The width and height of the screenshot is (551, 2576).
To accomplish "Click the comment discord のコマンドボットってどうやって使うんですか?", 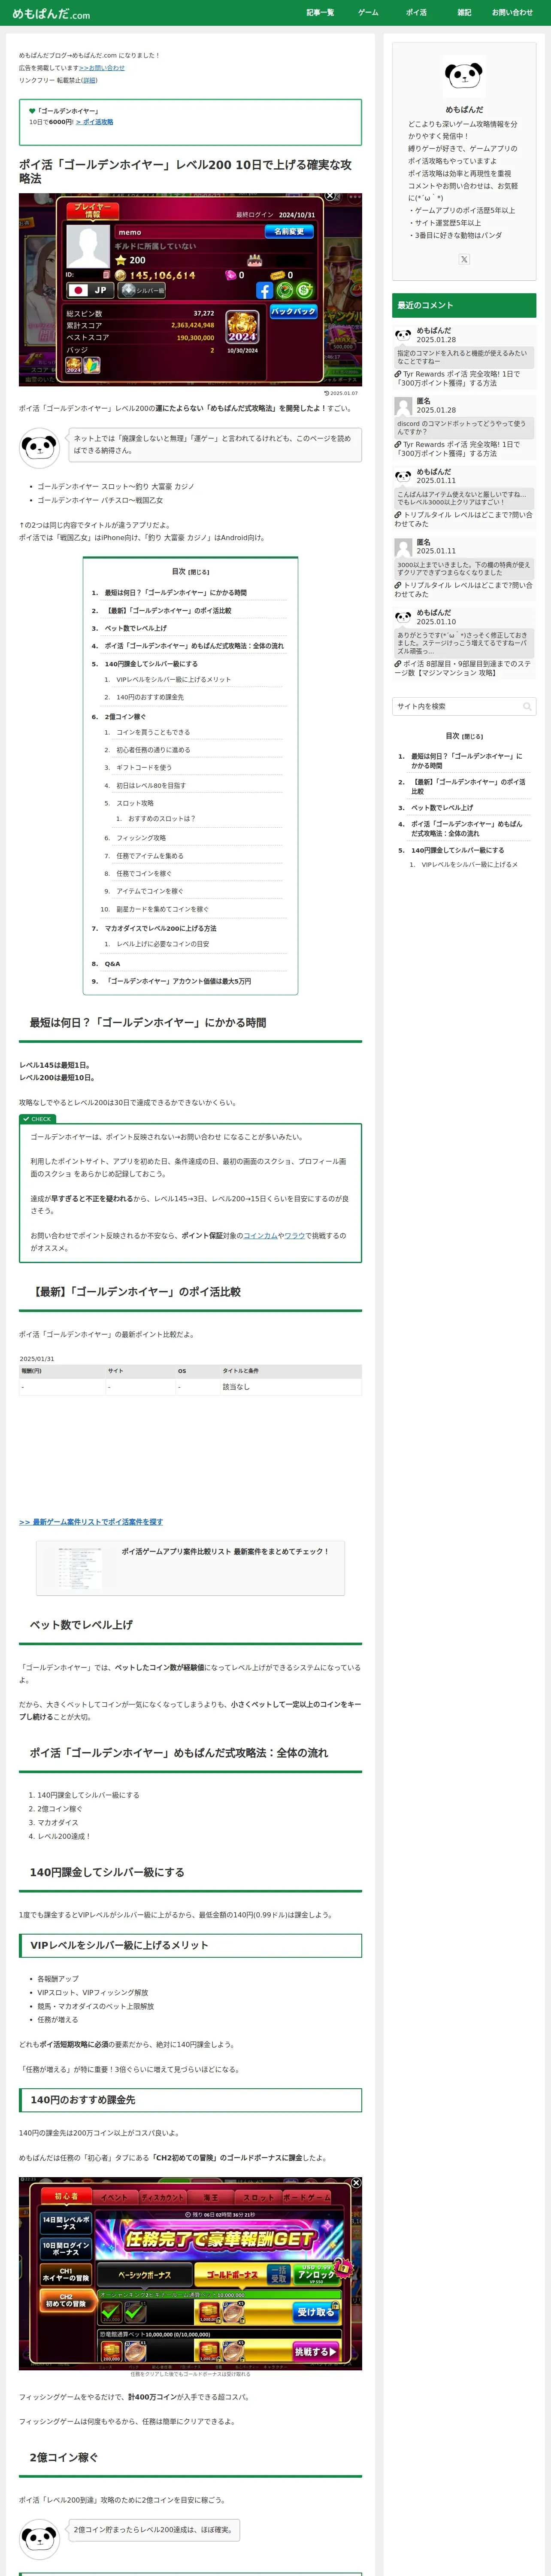I will point(464,428).
